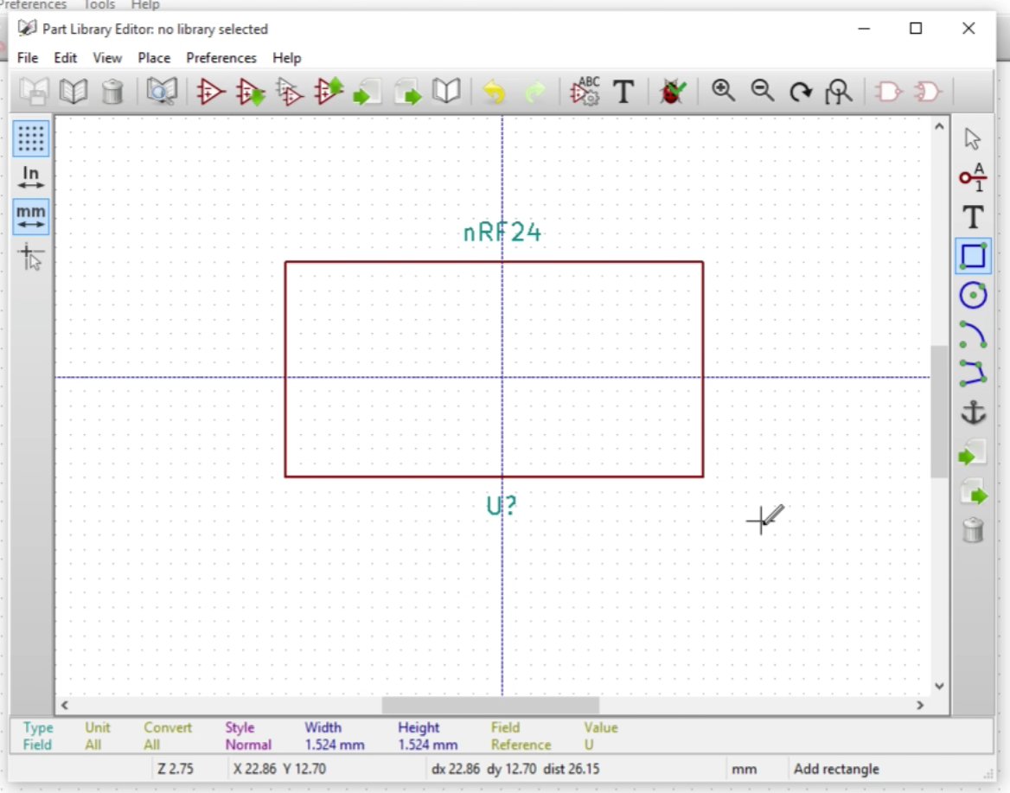Image resolution: width=1010 pixels, height=793 pixels.
Task: Open the Place menu
Action: point(154,58)
